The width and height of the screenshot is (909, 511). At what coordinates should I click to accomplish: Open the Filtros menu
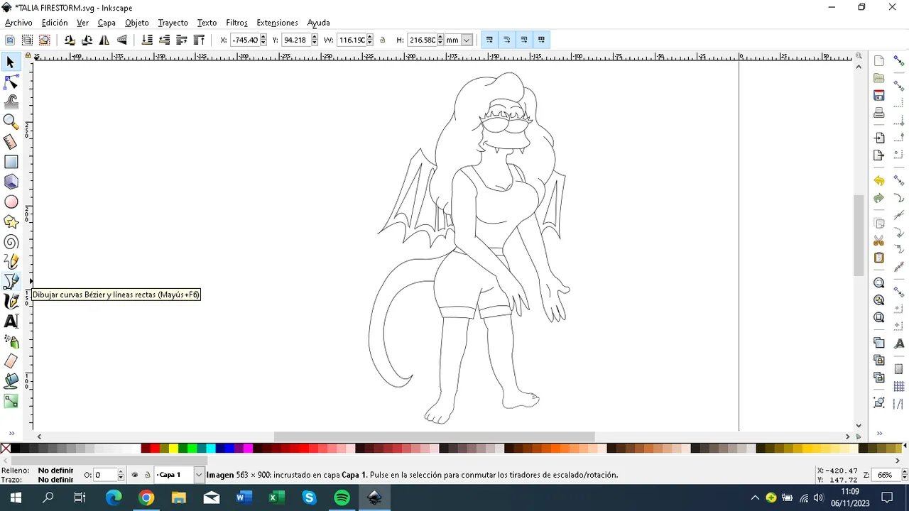click(x=236, y=23)
